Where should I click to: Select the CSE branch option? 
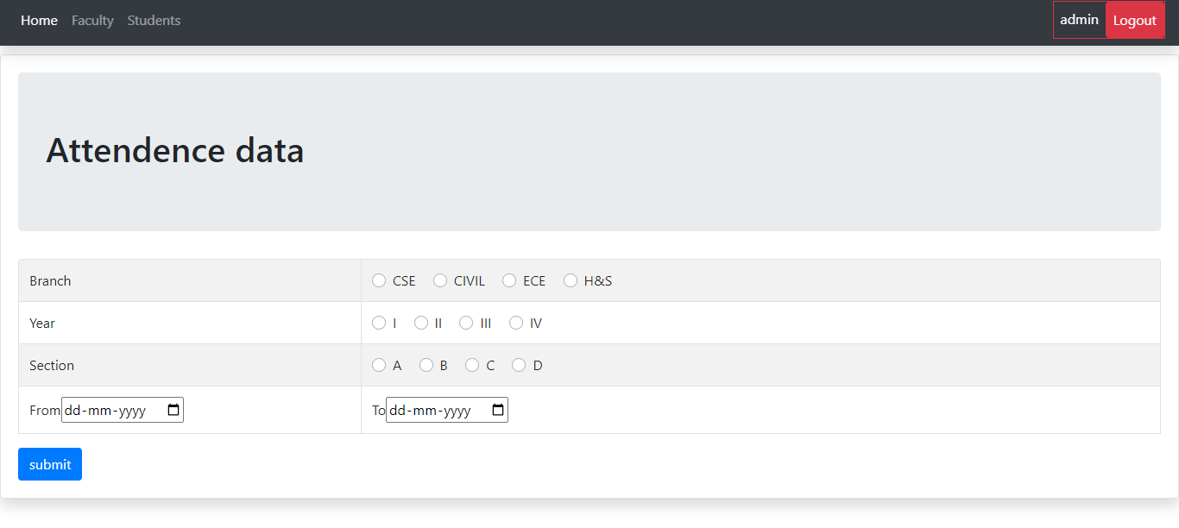click(379, 280)
